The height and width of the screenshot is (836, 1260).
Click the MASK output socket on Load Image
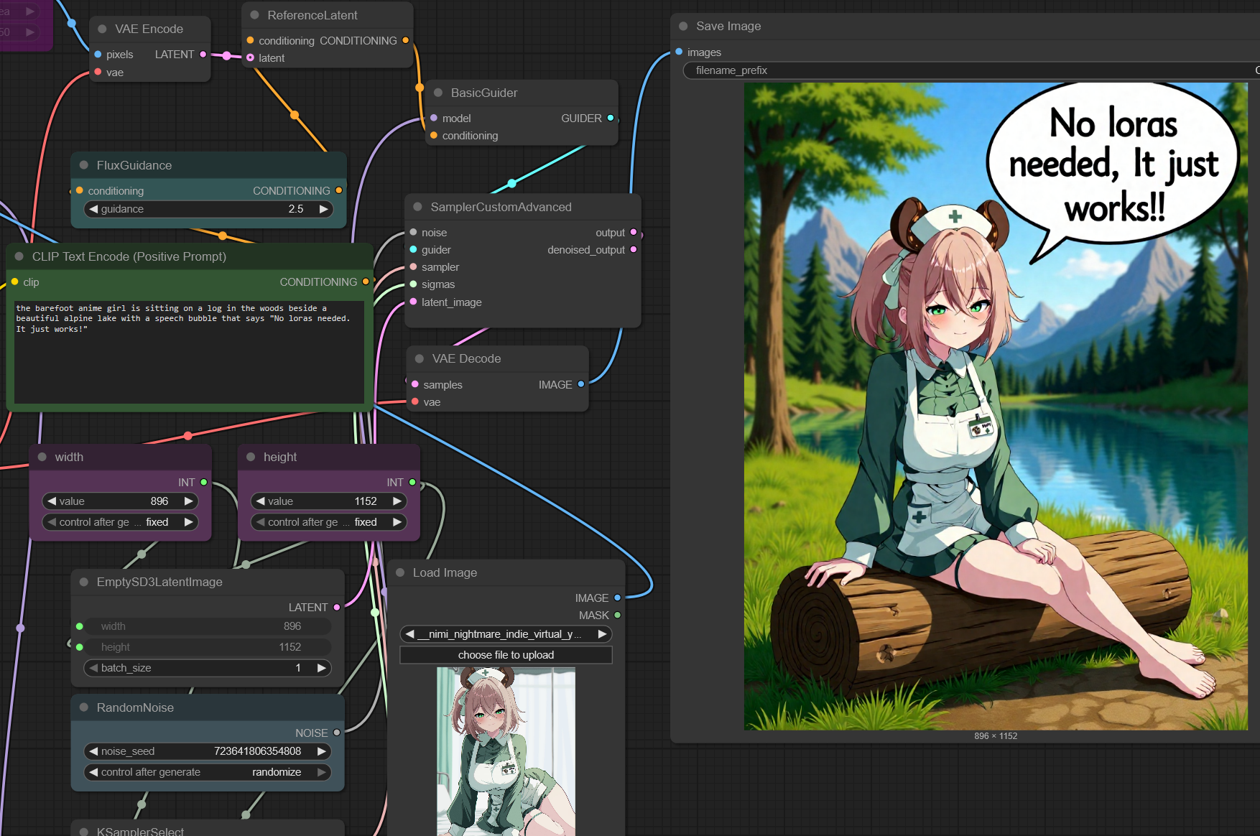click(x=618, y=616)
